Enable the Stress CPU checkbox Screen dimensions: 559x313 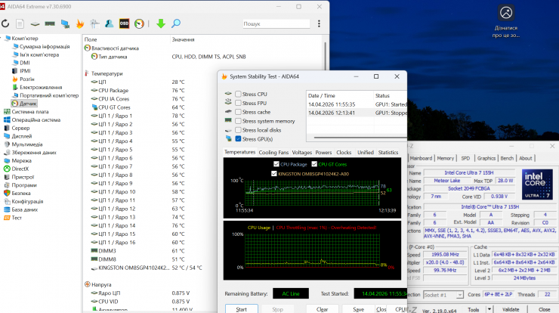[238, 94]
